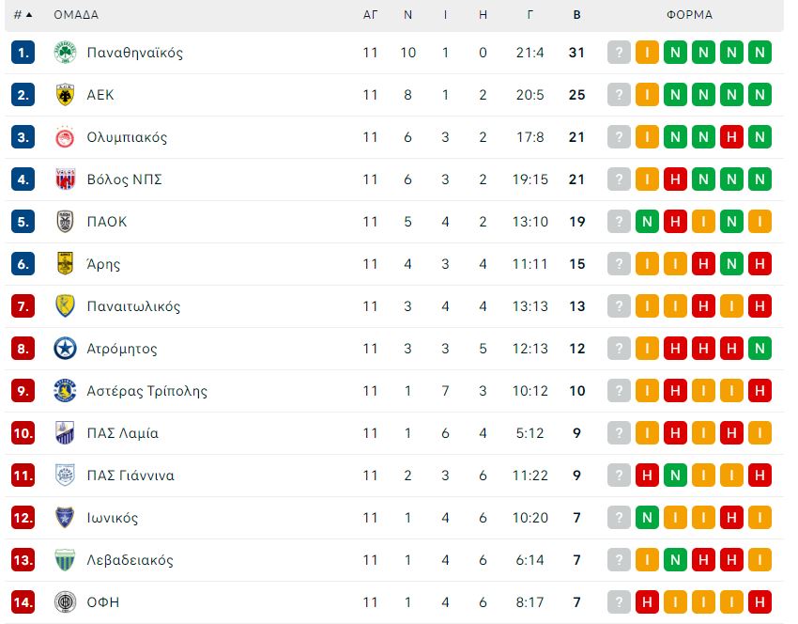Click ΠΑΟΚ first green N form badge
This screenshot has height=624, width=798.
(x=647, y=222)
